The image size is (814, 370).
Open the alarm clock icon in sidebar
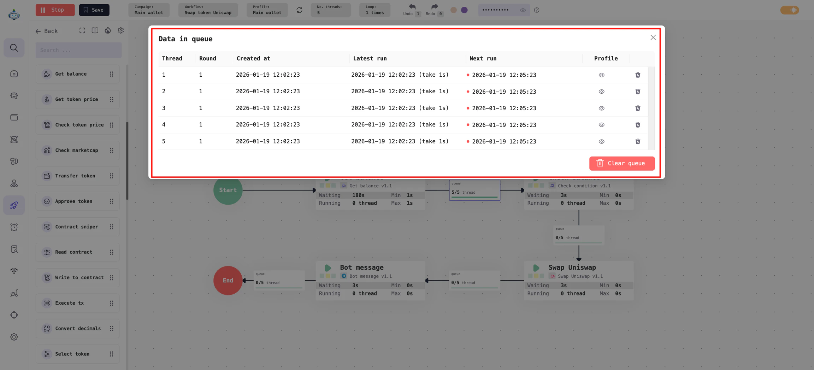(14, 227)
